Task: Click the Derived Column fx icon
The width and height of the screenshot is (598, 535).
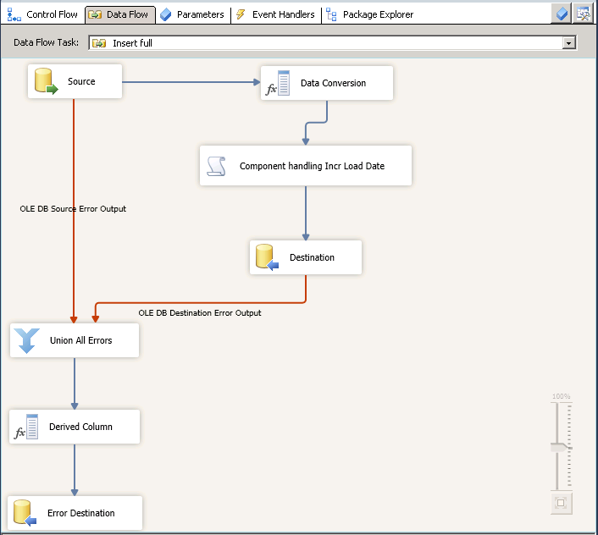Action: point(26,427)
